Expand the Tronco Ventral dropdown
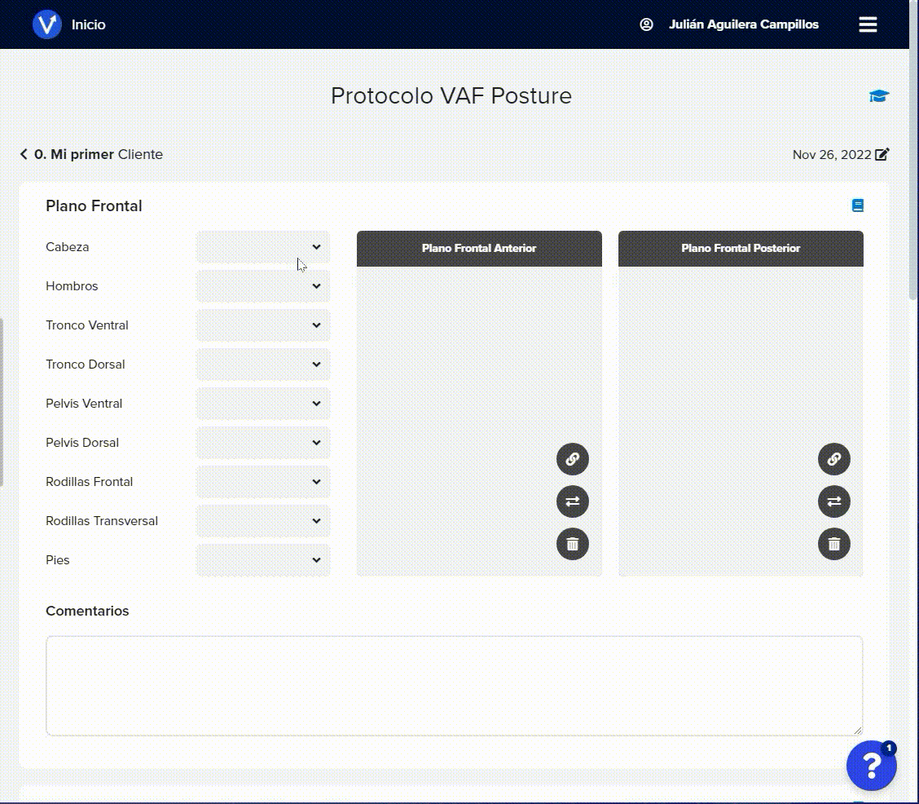The image size is (919, 804). (262, 325)
